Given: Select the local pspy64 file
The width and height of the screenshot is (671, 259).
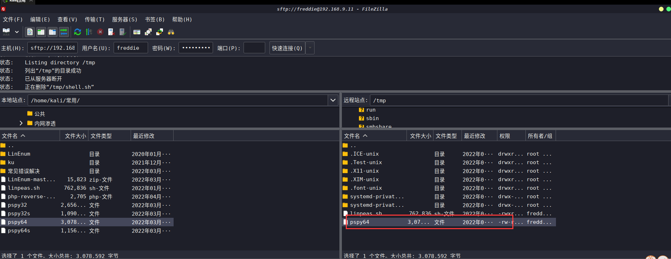Looking at the screenshot, I should [x=87, y=222].
